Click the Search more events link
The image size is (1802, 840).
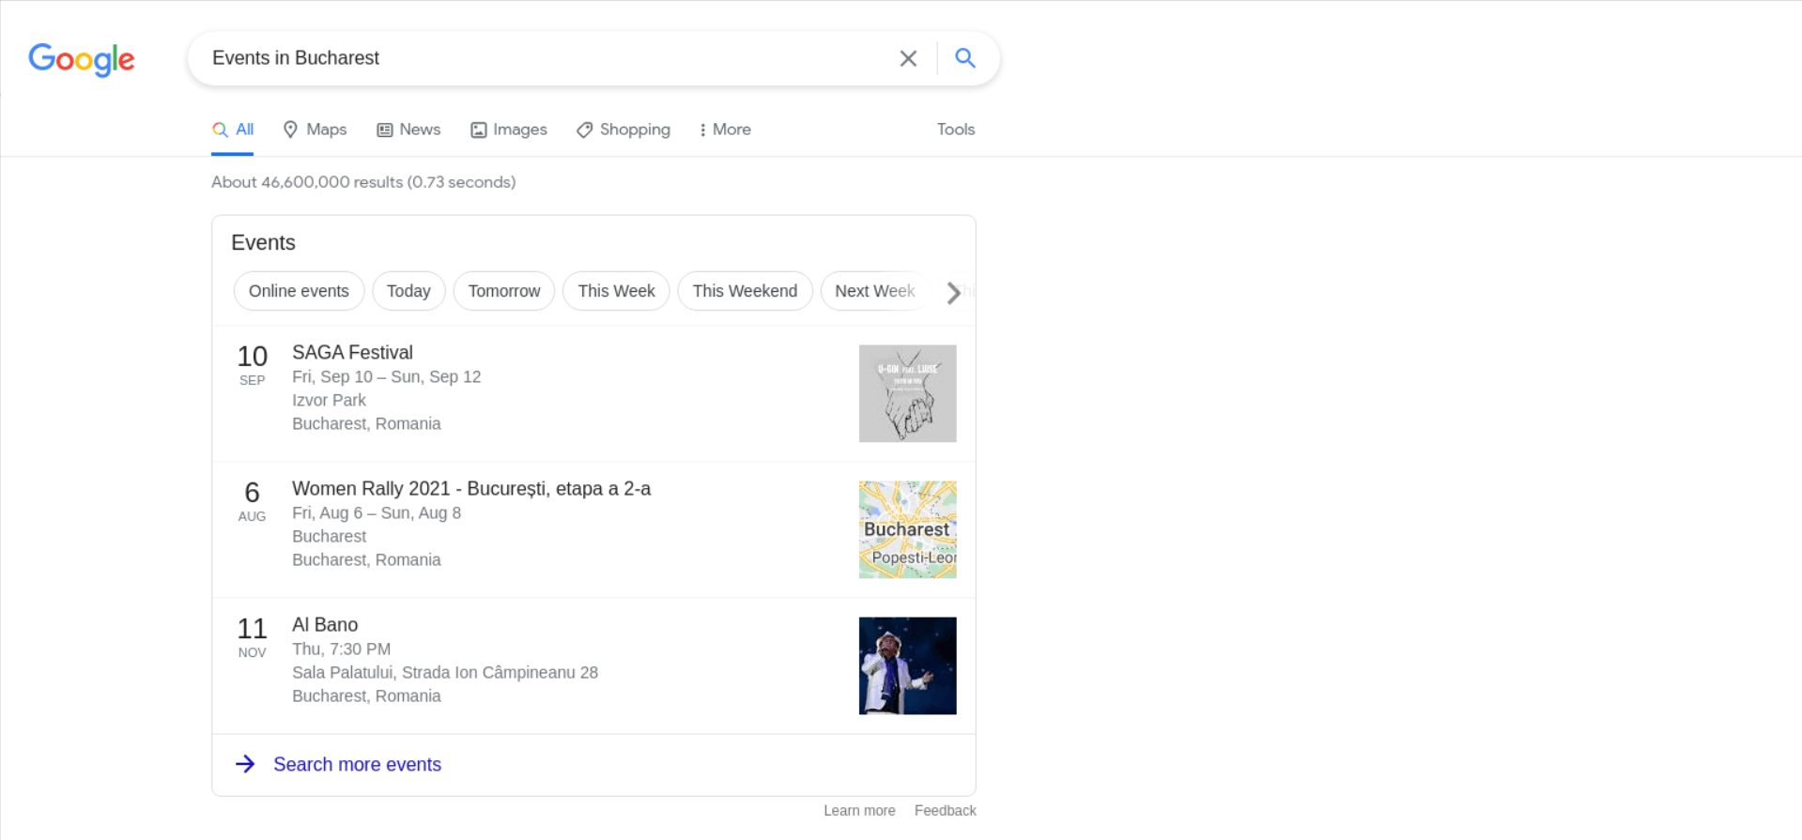(x=357, y=764)
